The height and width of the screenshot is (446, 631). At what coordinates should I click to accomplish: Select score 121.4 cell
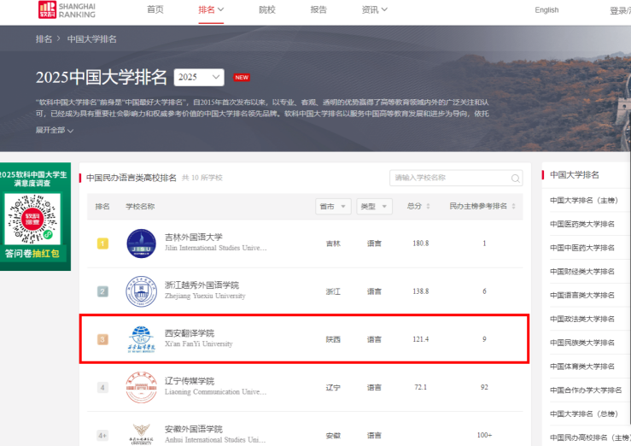point(421,339)
